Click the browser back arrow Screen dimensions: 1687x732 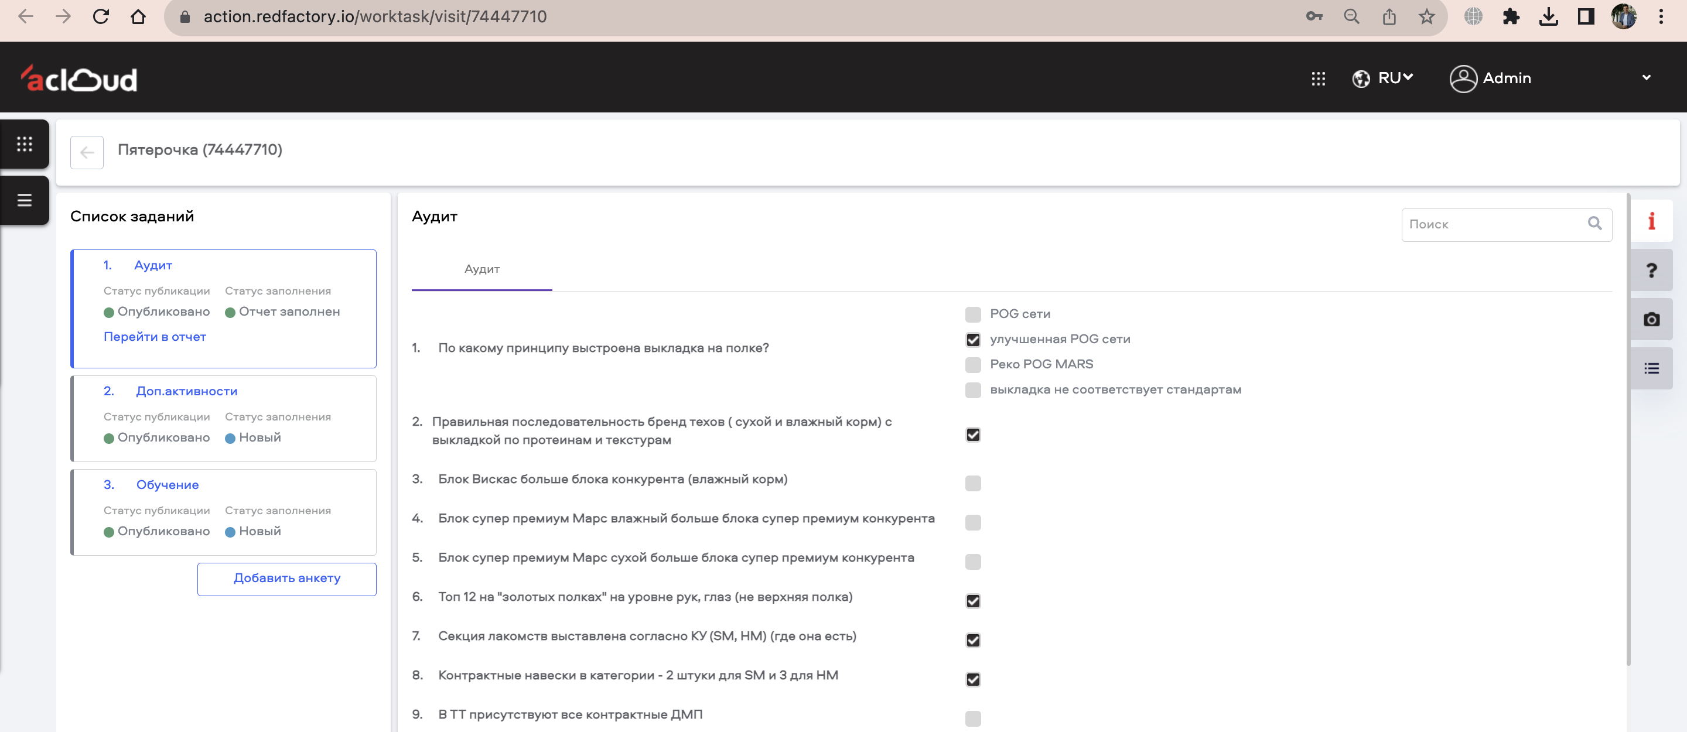26,16
